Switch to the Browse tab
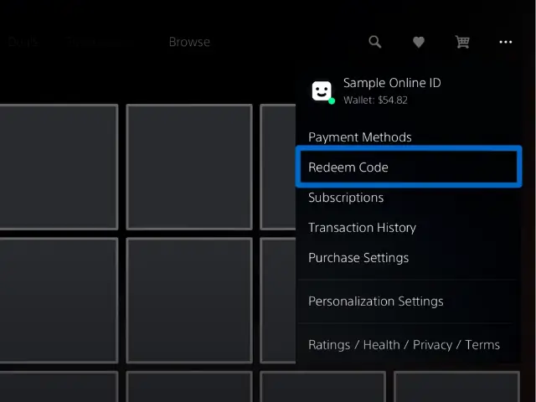 click(x=189, y=42)
